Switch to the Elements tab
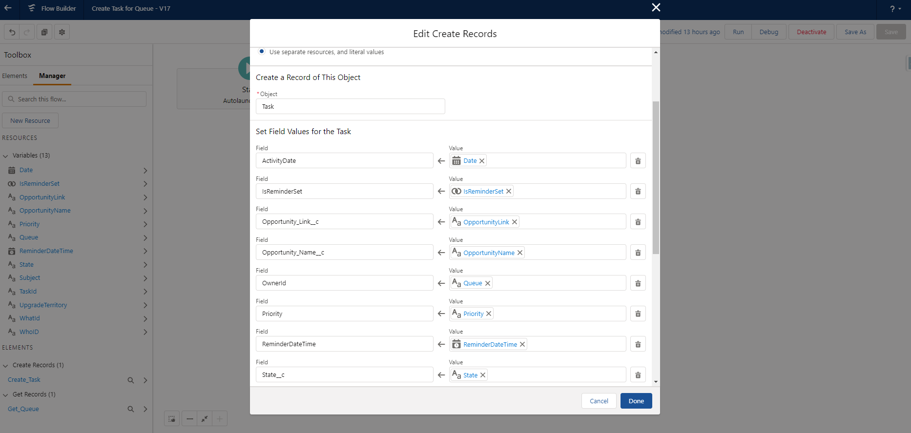 point(15,76)
